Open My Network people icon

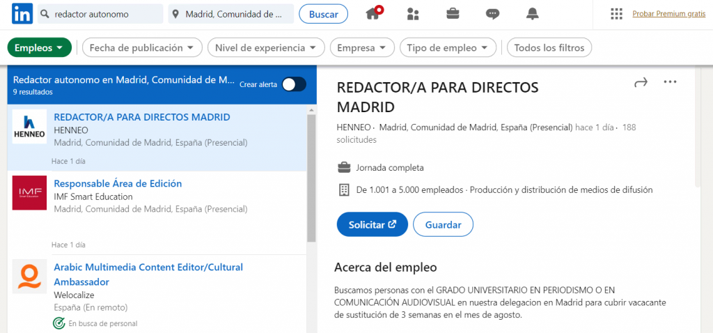tap(413, 14)
